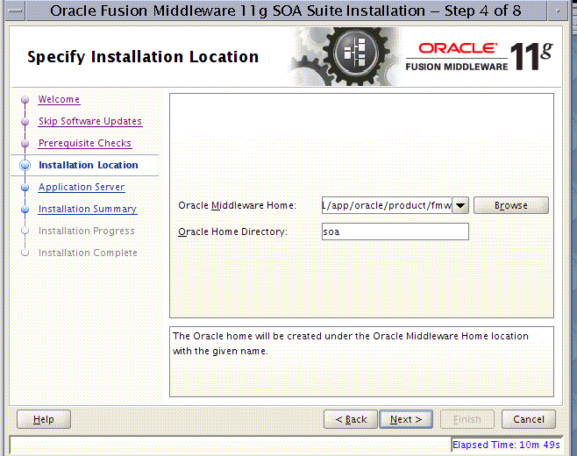Focus the Oracle Home Directory field

click(395, 232)
